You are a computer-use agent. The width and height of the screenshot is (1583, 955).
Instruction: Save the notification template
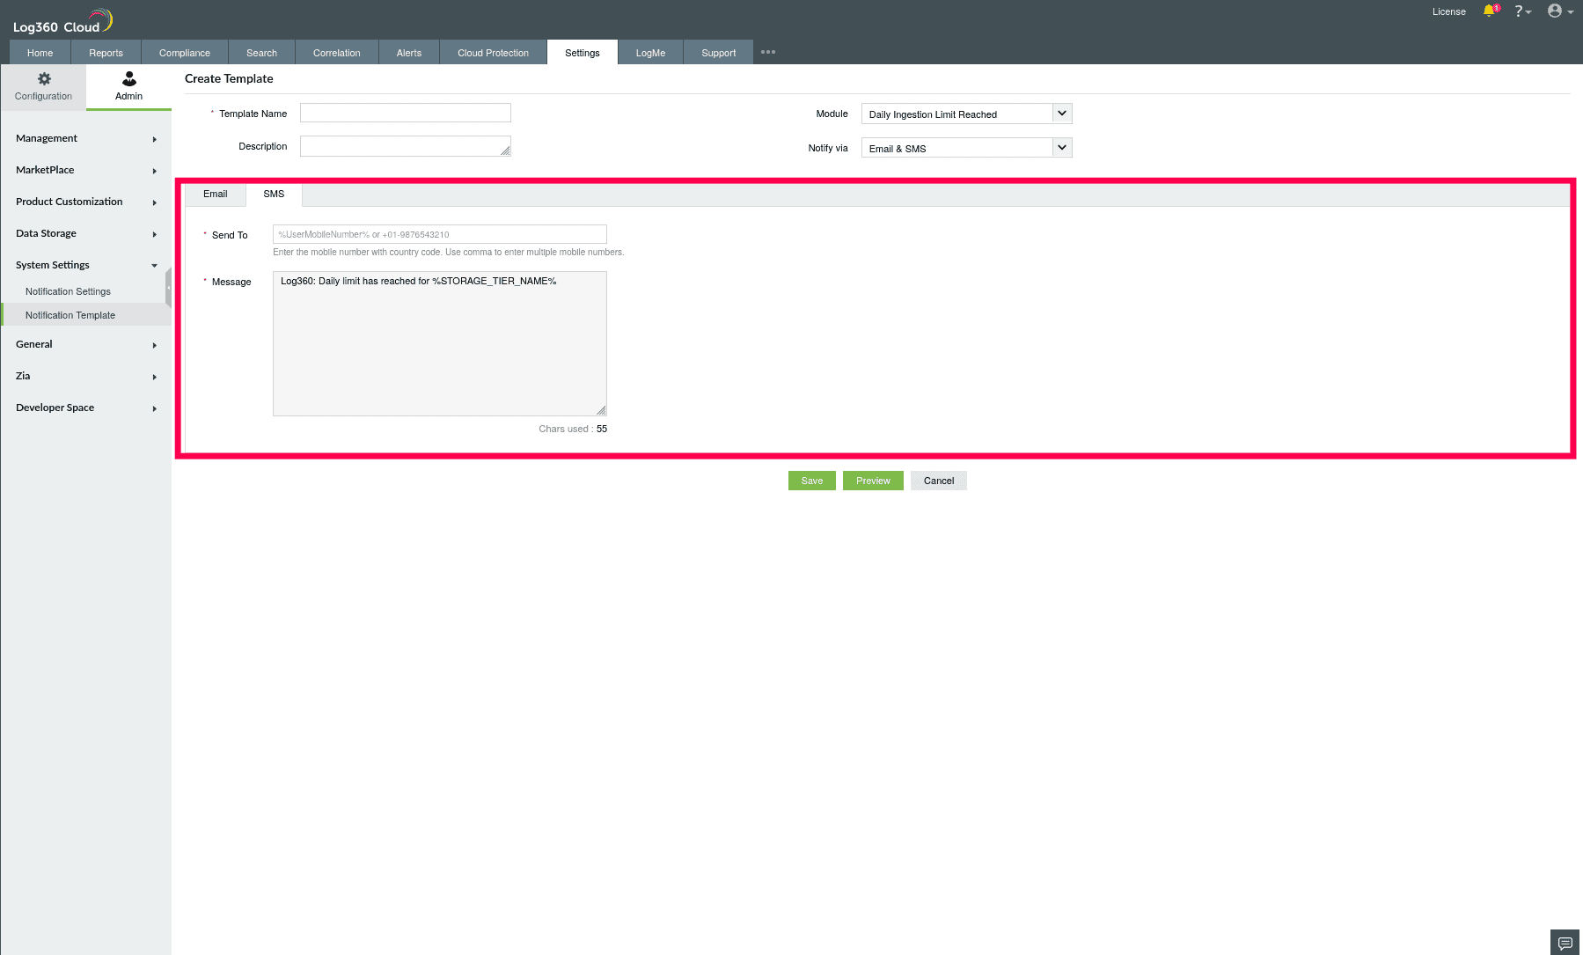(811, 481)
